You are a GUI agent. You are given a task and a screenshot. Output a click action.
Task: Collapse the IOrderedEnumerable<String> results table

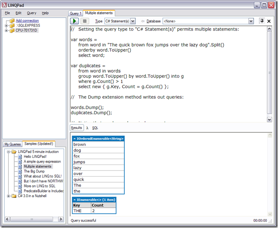[x=74, y=138]
